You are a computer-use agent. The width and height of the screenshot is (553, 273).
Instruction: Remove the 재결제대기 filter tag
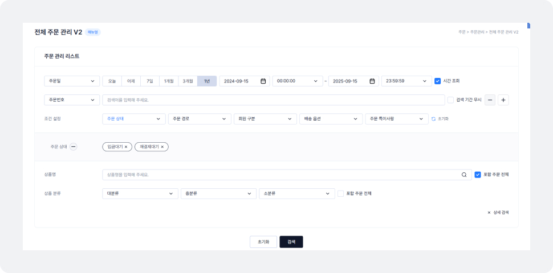[162, 147]
